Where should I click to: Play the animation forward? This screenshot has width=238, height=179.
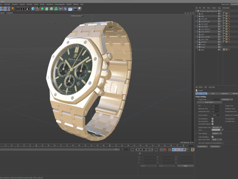pos(144,150)
